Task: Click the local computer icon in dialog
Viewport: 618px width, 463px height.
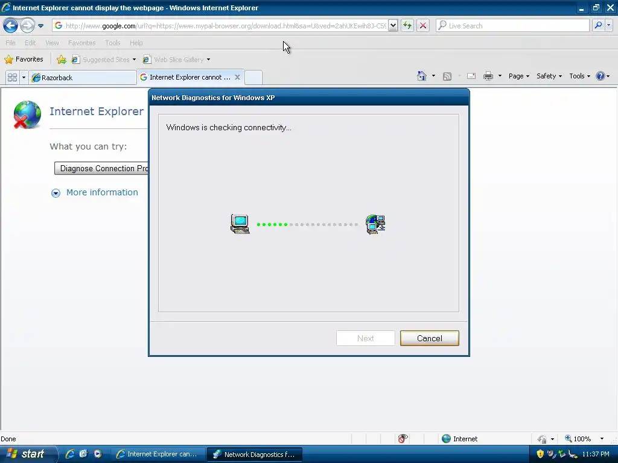Action: pyautogui.click(x=240, y=224)
